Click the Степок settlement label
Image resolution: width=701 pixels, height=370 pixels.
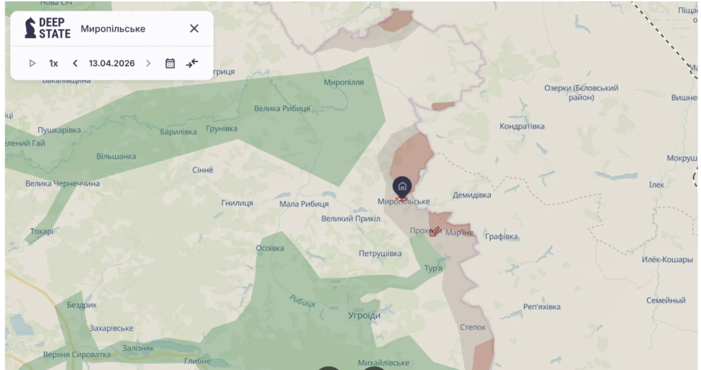click(472, 327)
